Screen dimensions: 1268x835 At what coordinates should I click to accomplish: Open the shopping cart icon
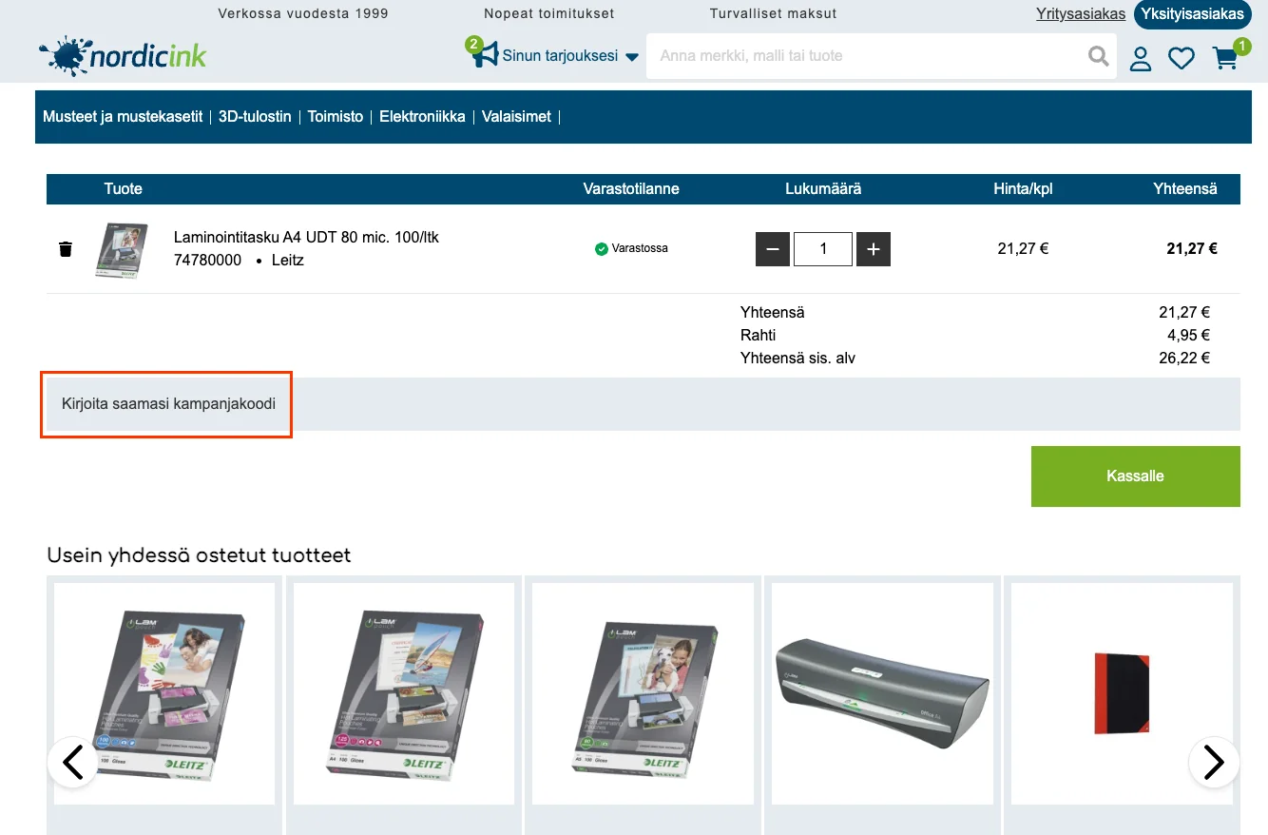coord(1226,58)
